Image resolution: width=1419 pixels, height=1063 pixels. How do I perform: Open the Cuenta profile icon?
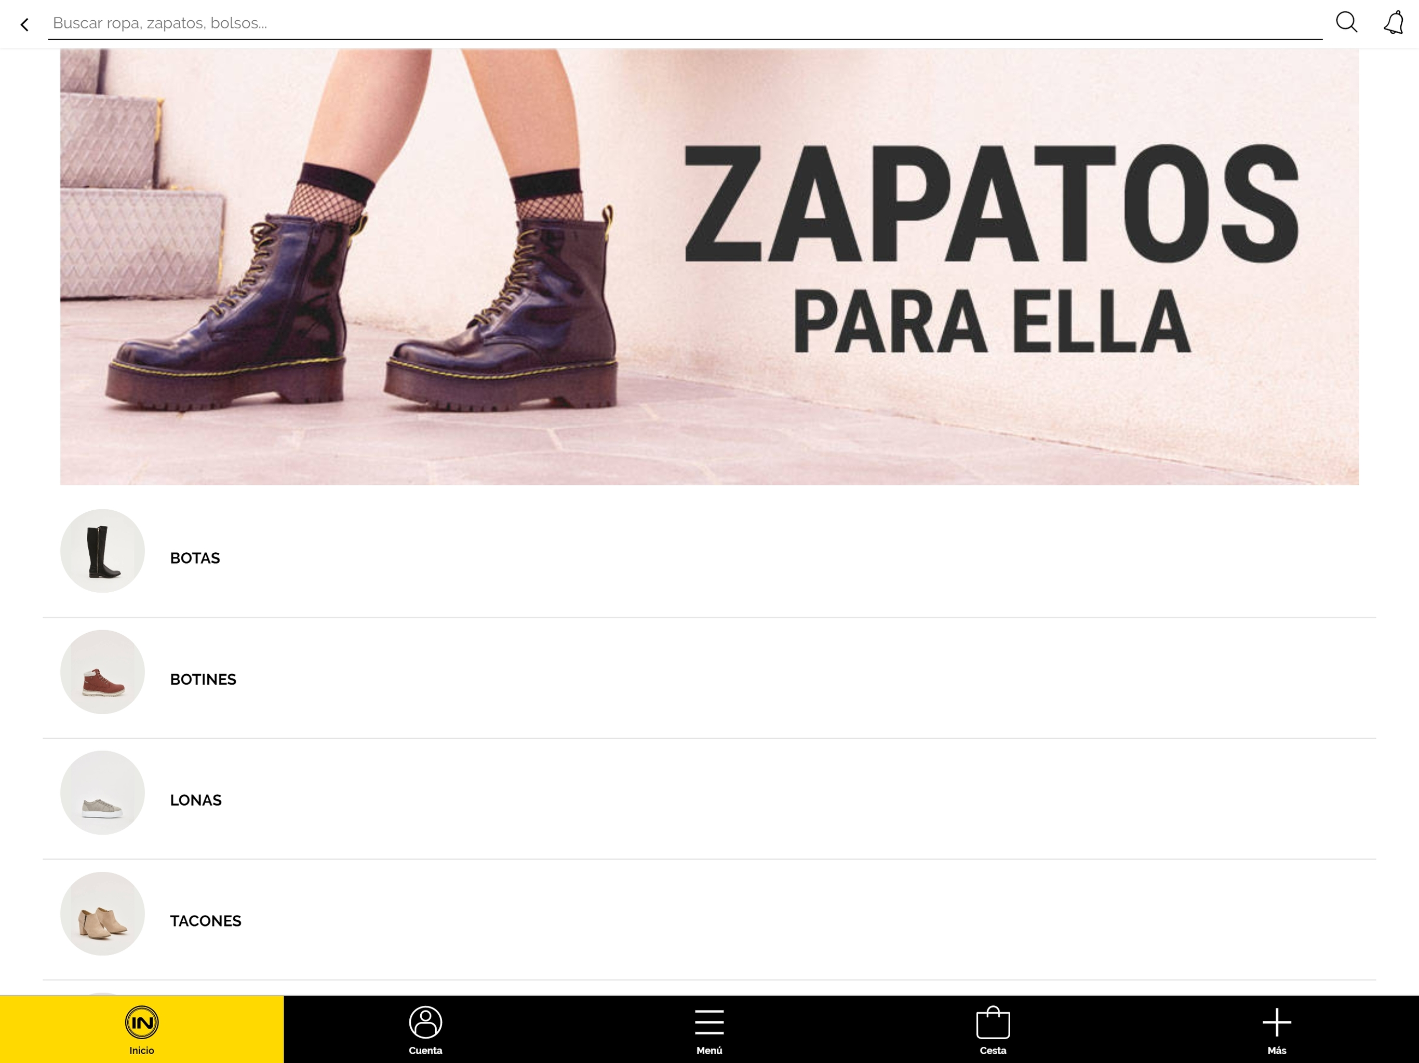click(x=425, y=1022)
